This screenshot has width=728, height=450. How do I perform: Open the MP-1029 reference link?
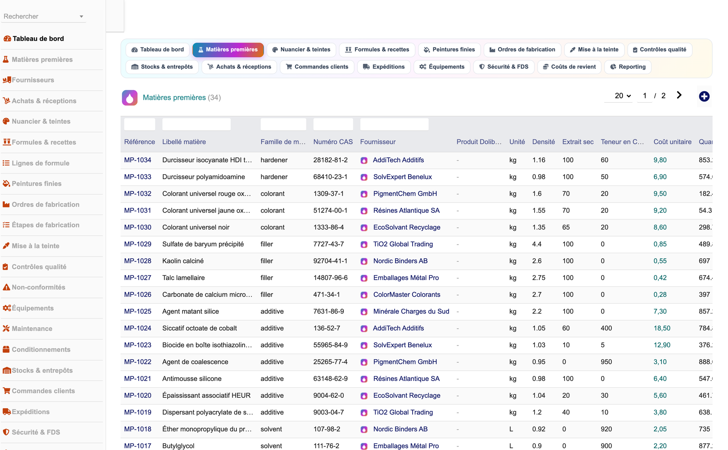pos(138,244)
